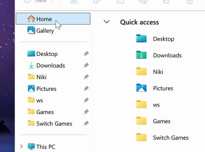
Task: Click the Copy icon in toolbar
Action: click(x=97, y=2)
